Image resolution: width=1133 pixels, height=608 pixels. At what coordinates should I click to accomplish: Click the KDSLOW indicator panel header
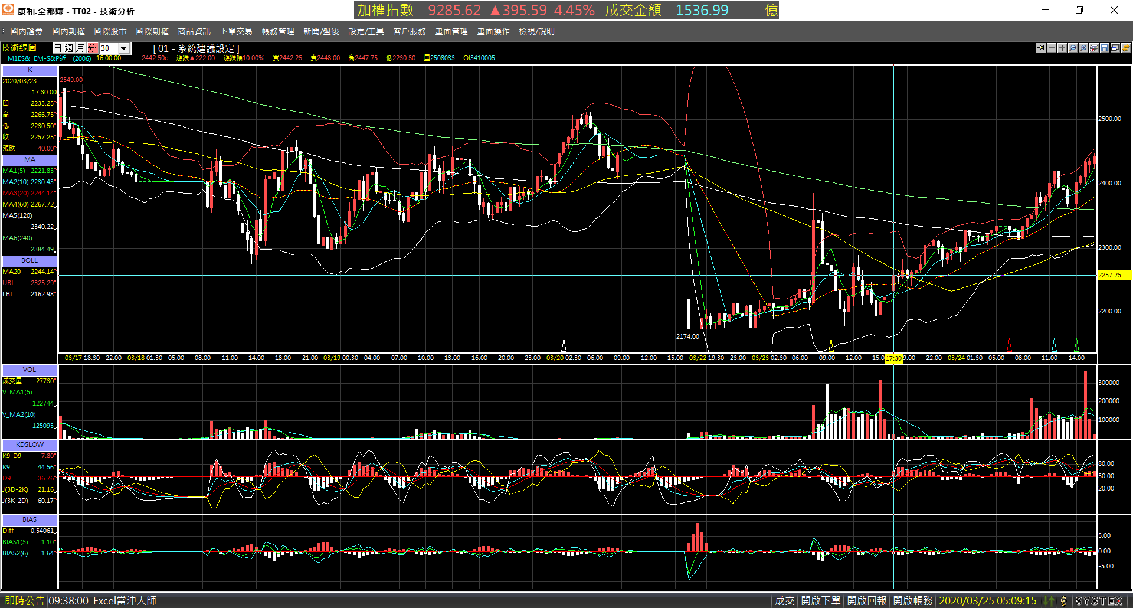point(30,444)
